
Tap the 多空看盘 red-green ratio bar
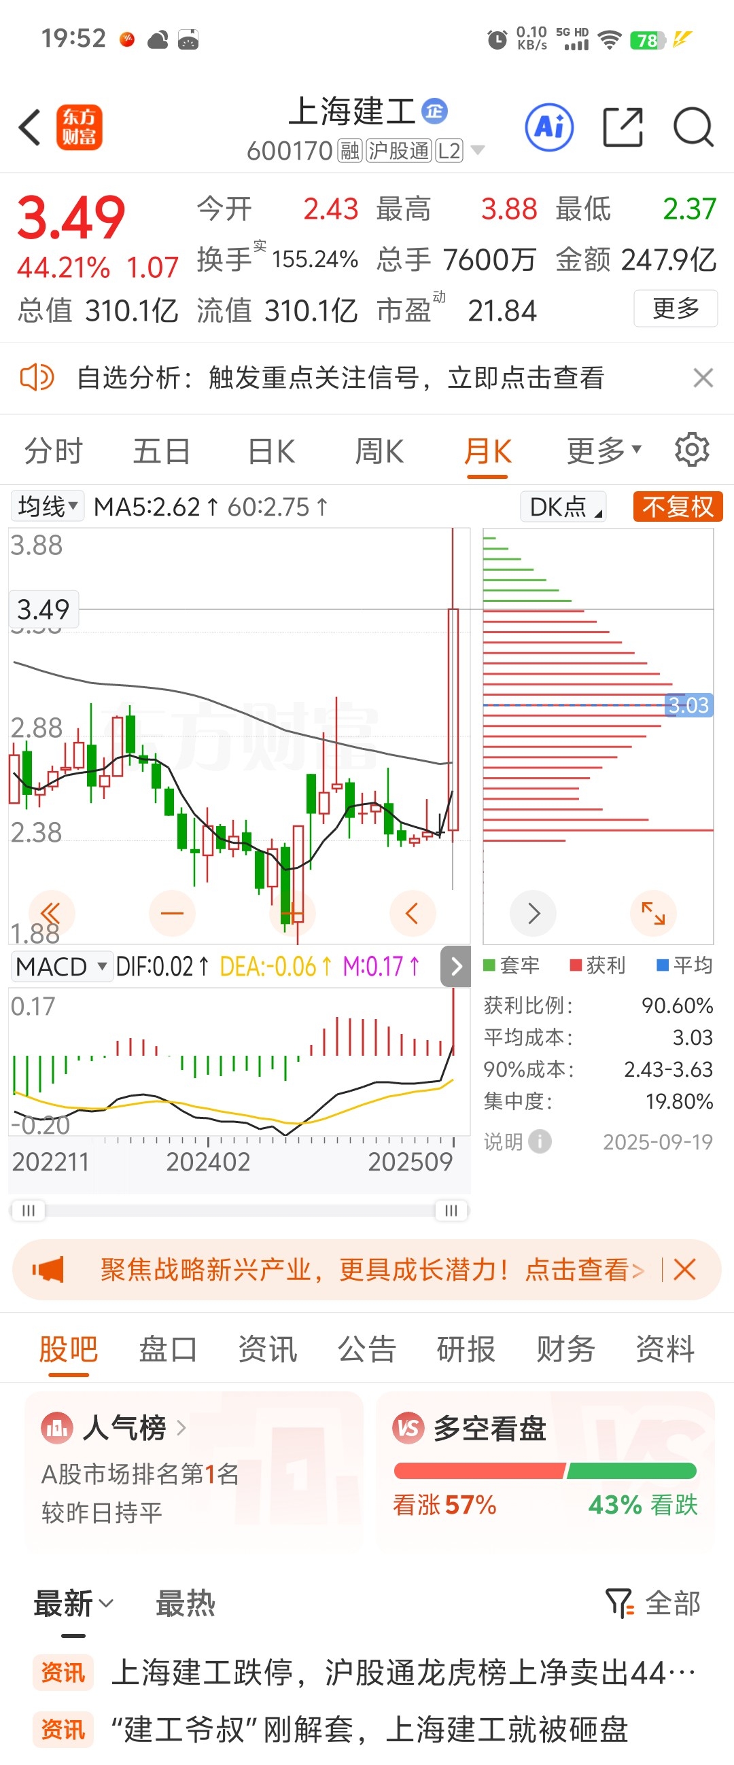(546, 1470)
